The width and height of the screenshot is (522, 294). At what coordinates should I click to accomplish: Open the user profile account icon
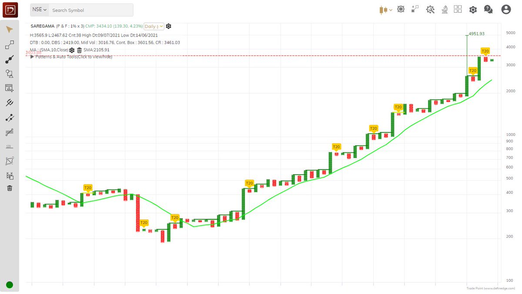tap(506, 10)
